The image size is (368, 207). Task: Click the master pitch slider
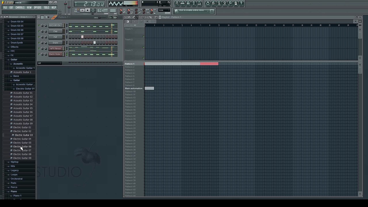coord(69,7)
